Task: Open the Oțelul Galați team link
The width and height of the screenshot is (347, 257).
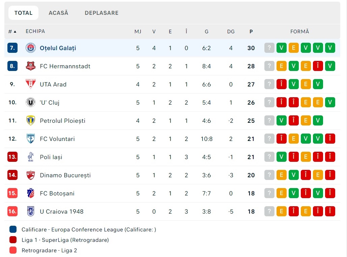Action: coord(58,48)
